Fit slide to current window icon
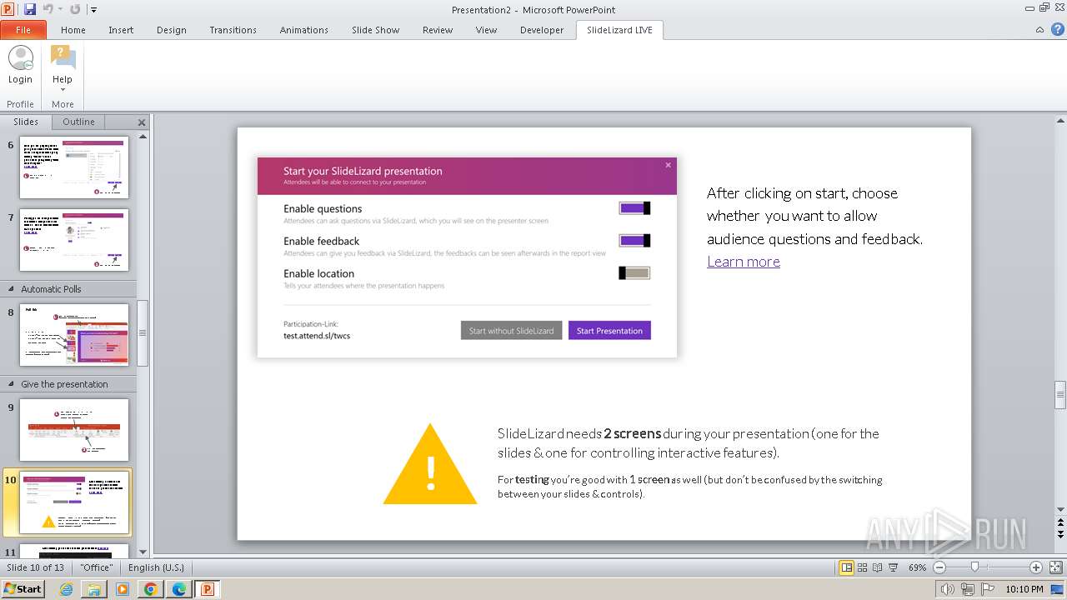1067x600 pixels. click(1055, 567)
